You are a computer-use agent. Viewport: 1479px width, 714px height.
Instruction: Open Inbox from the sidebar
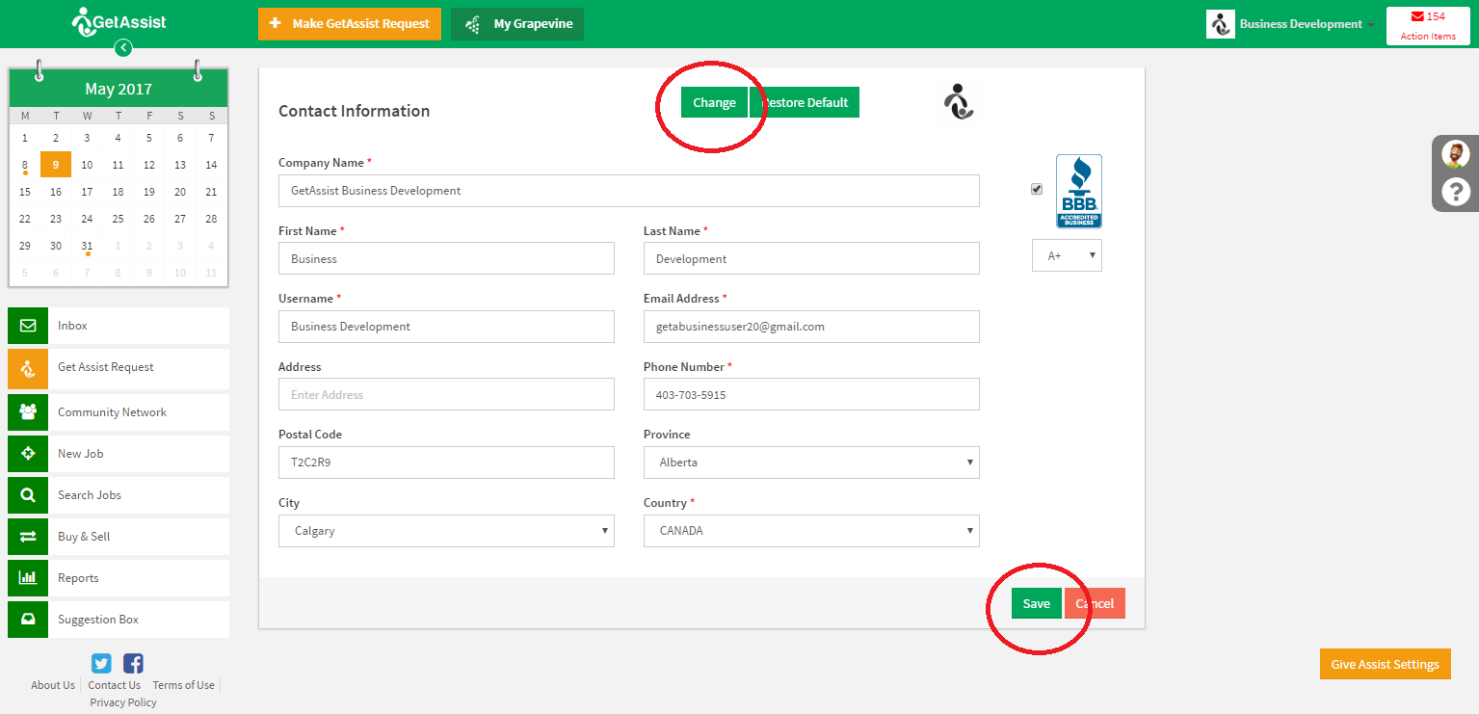point(119,326)
